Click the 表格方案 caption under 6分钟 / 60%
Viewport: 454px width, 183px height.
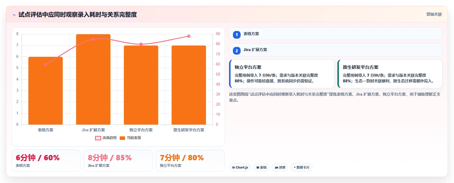tap(23, 166)
